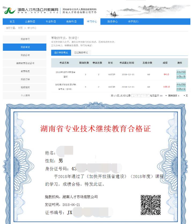Click 首页 in the breadcrumb
Image resolution: width=192 pixels, height=224 pixels.
tap(20, 28)
